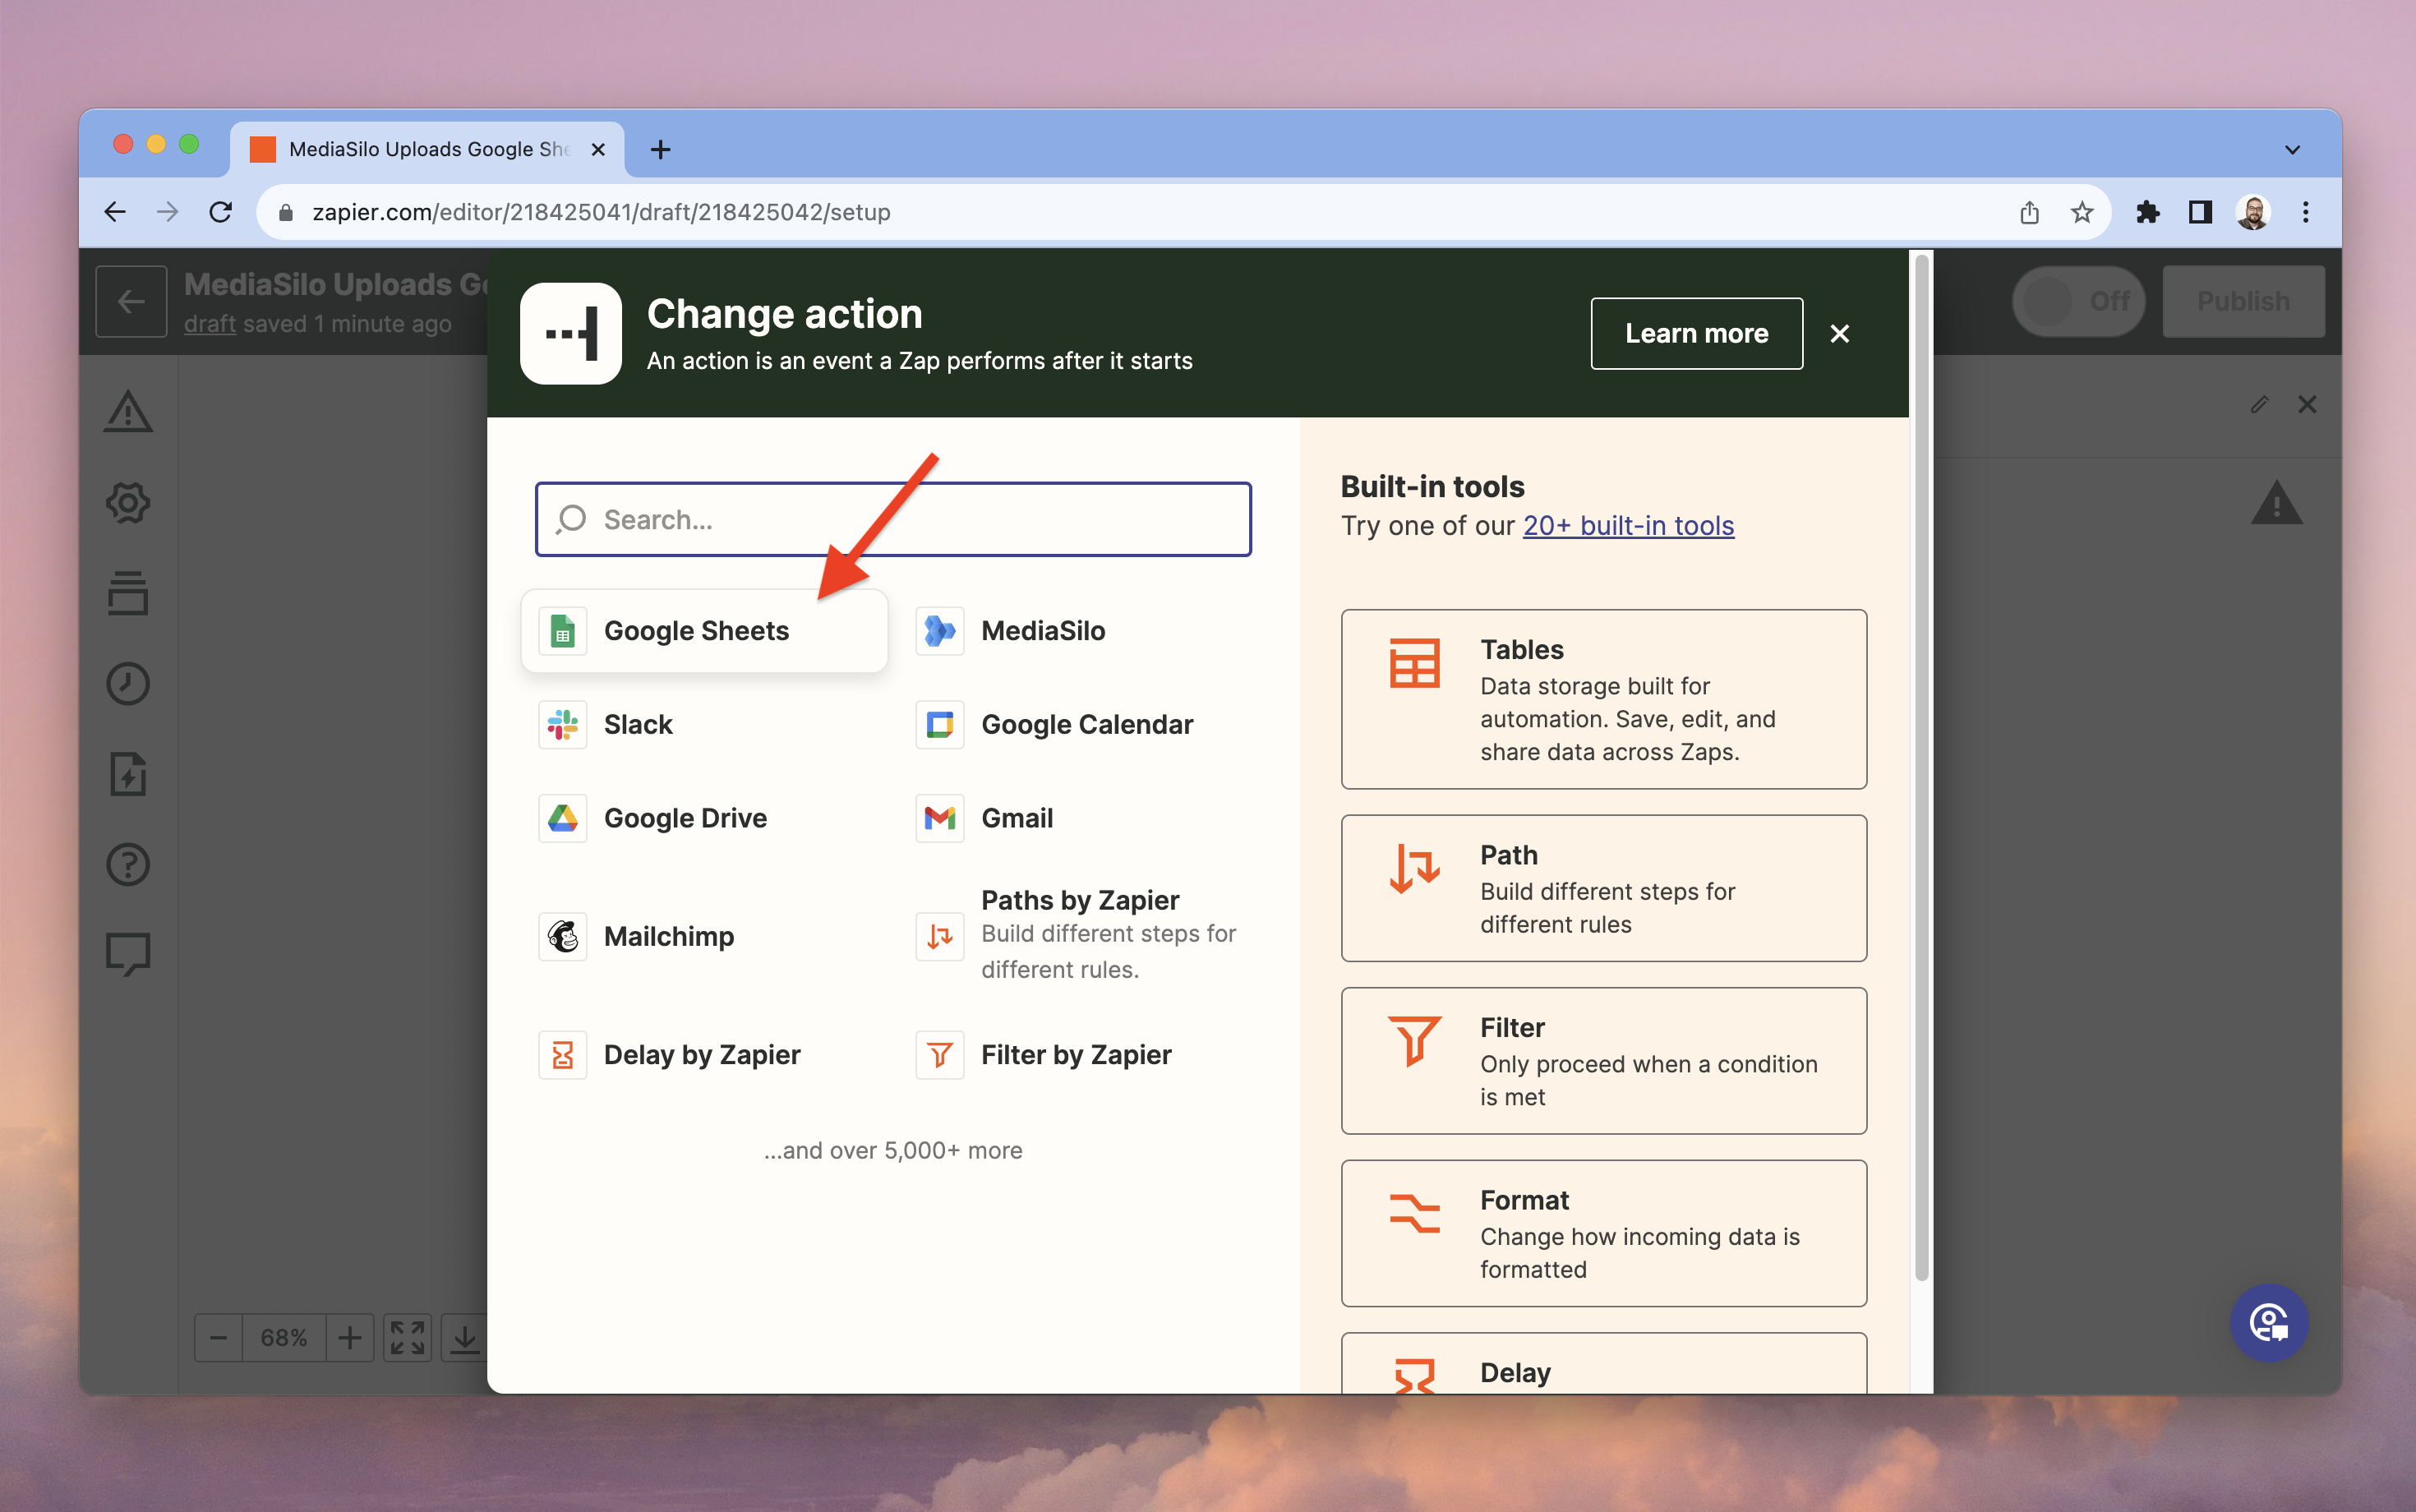Click the Search apps field
Screen dimensions: 2416x1512
tap(893, 519)
